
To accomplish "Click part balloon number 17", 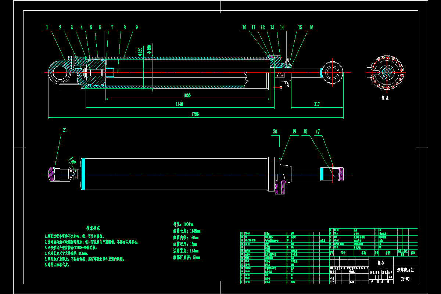I will (318, 131).
